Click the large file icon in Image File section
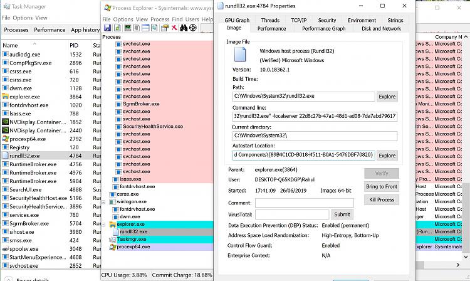Screen dimensions: 470x281 tap(240, 55)
